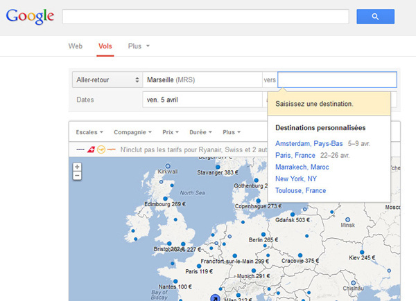416x301 pixels.
Task: Switch to the Web tab
Action: [76, 46]
